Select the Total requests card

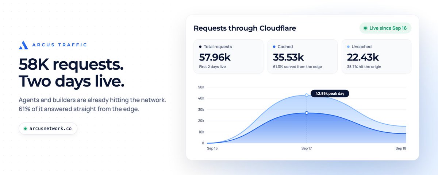point(228,56)
